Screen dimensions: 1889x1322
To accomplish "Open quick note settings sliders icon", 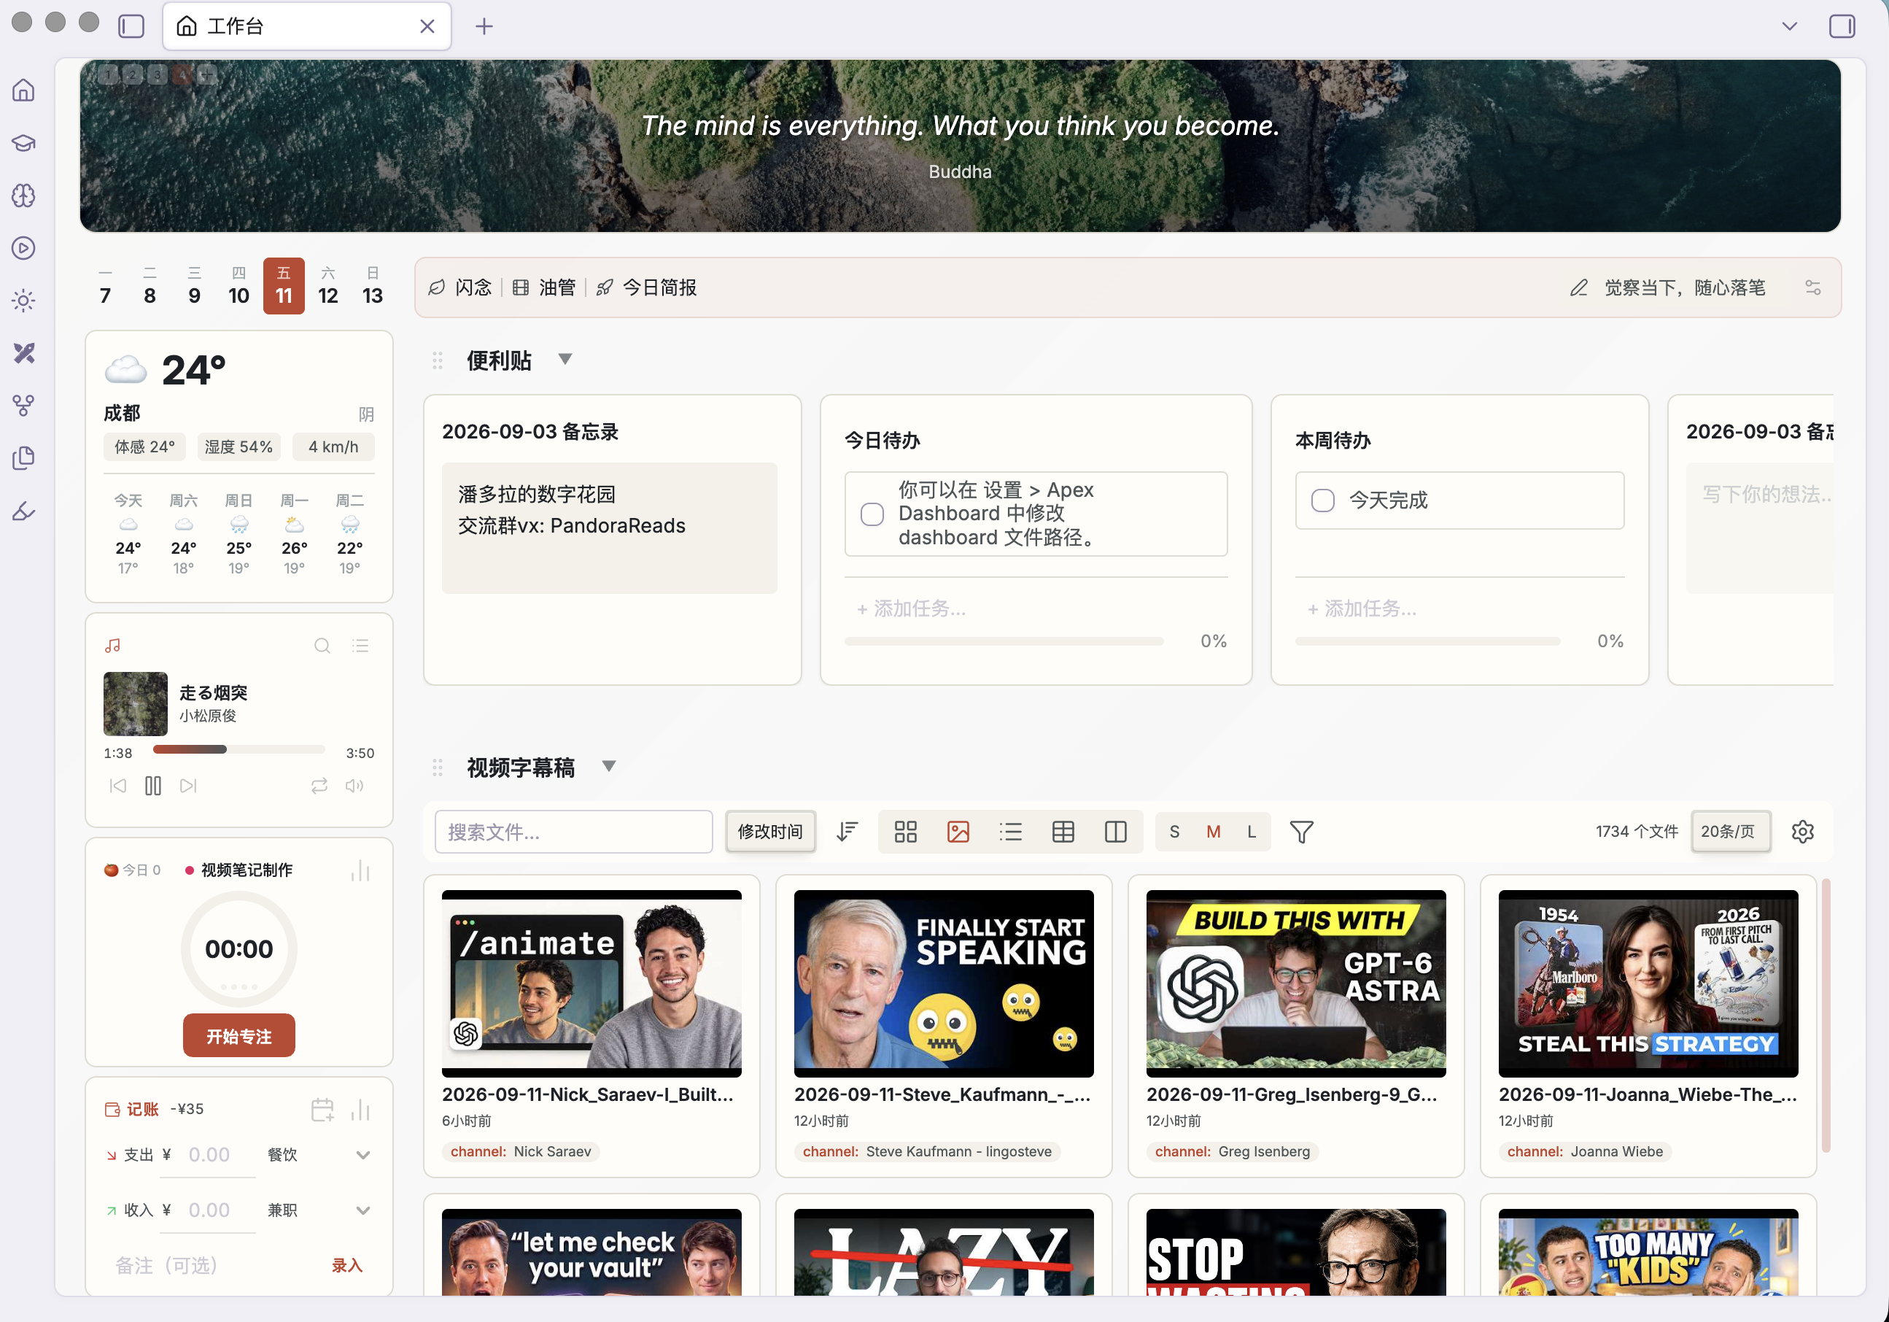I will click(1812, 287).
